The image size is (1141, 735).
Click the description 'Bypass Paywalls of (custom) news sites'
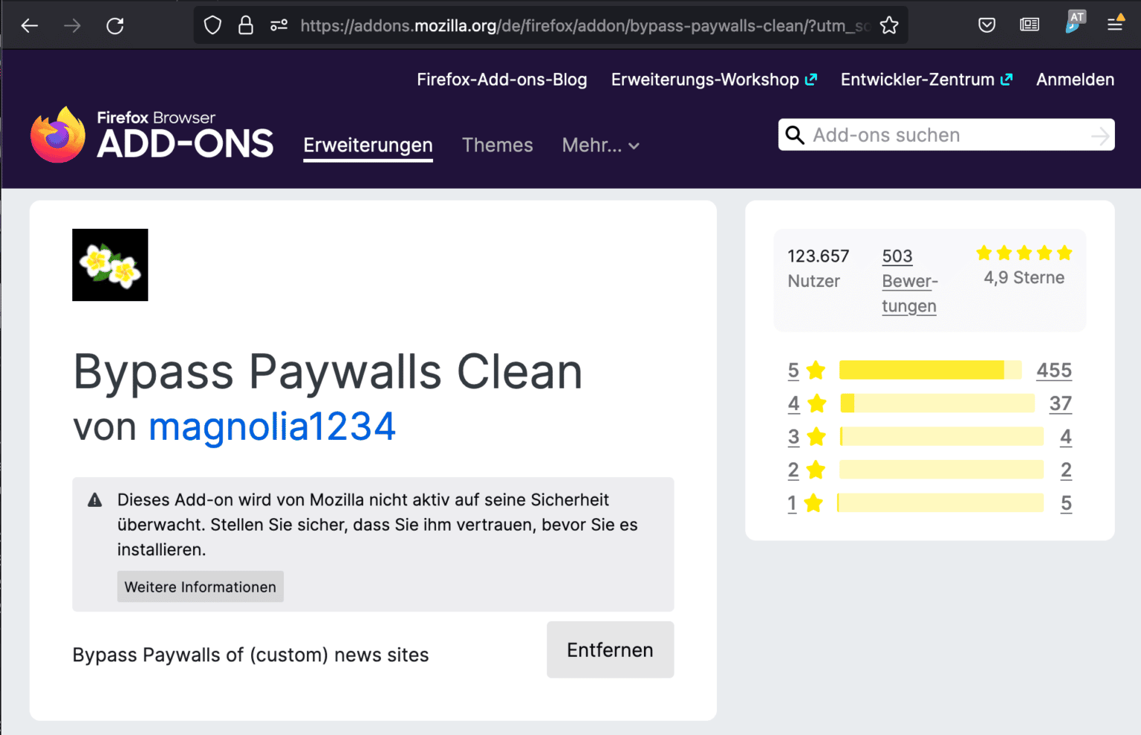[250, 655]
